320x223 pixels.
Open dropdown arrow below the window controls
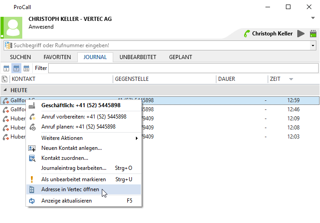click(313, 18)
